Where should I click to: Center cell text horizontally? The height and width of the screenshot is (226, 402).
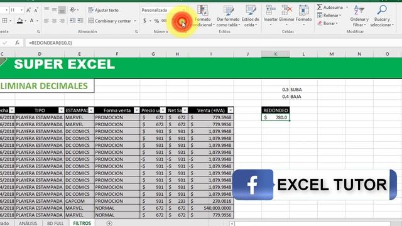(55, 21)
